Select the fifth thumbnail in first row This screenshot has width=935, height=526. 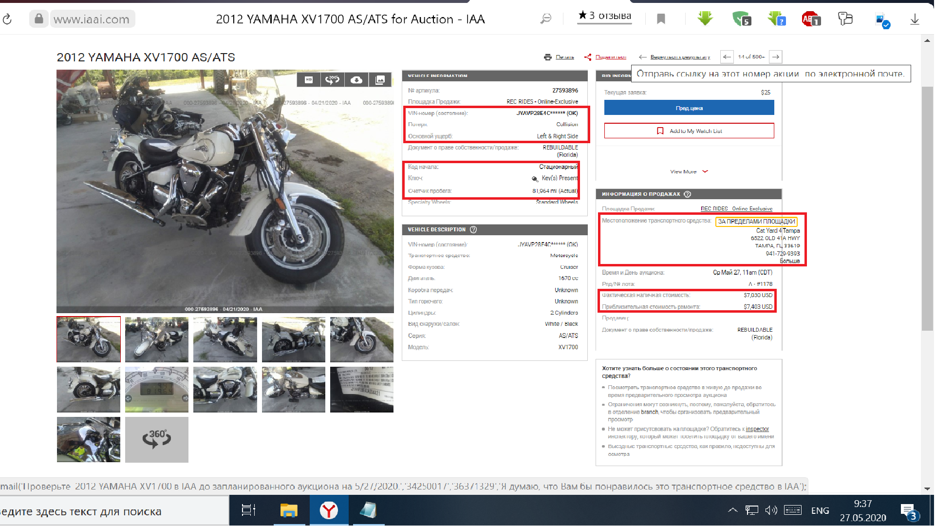coord(362,339)
